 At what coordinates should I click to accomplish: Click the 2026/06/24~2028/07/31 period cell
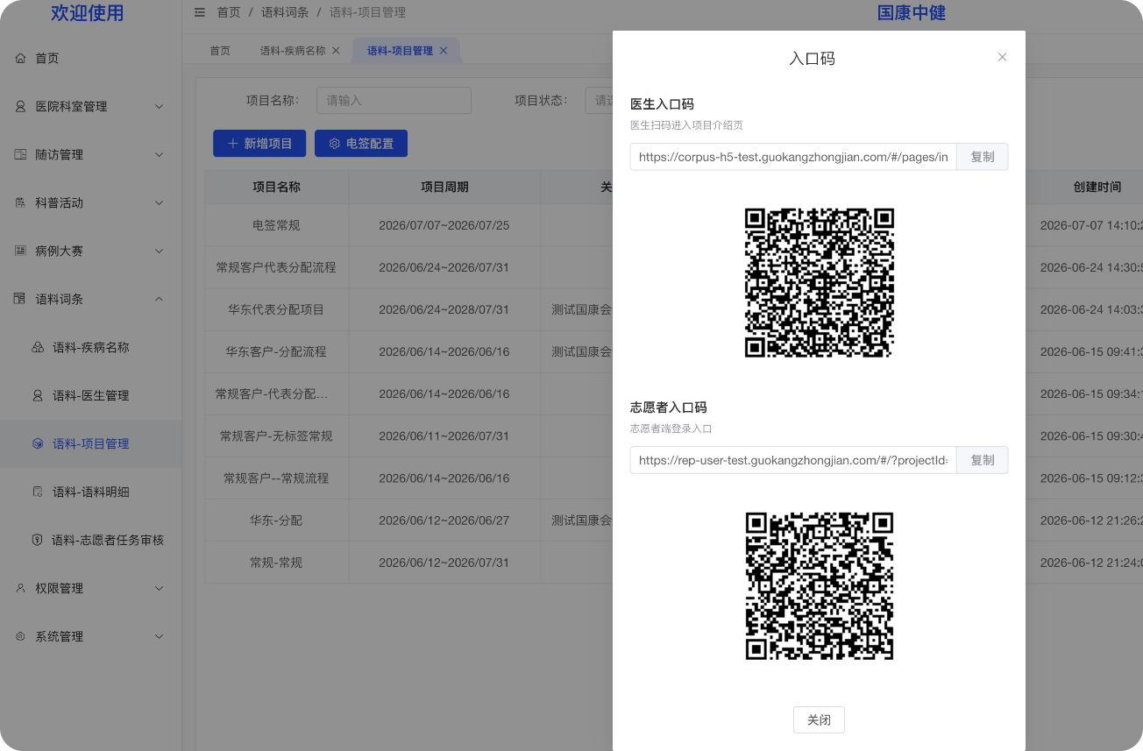444,309
